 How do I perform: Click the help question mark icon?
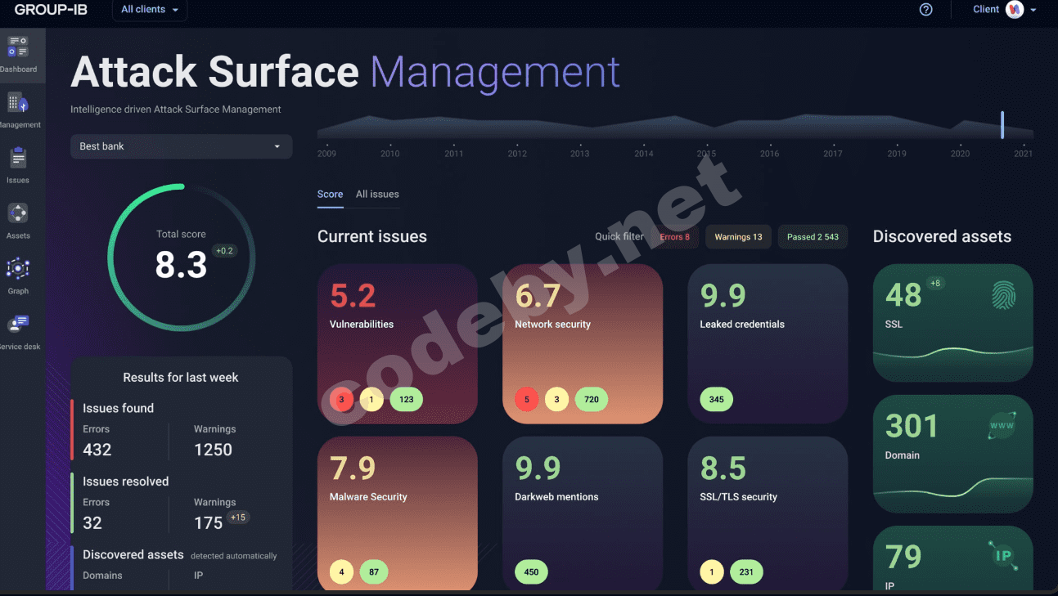click(926, 10)
